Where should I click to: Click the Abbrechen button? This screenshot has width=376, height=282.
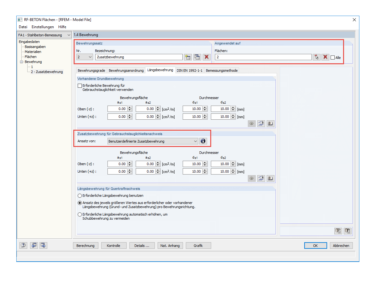pyautogui.click(x=341, y=246)
